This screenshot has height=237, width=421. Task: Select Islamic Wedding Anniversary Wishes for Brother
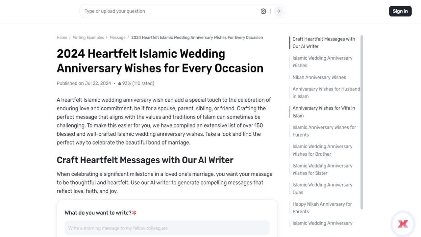tap(322, 150)
